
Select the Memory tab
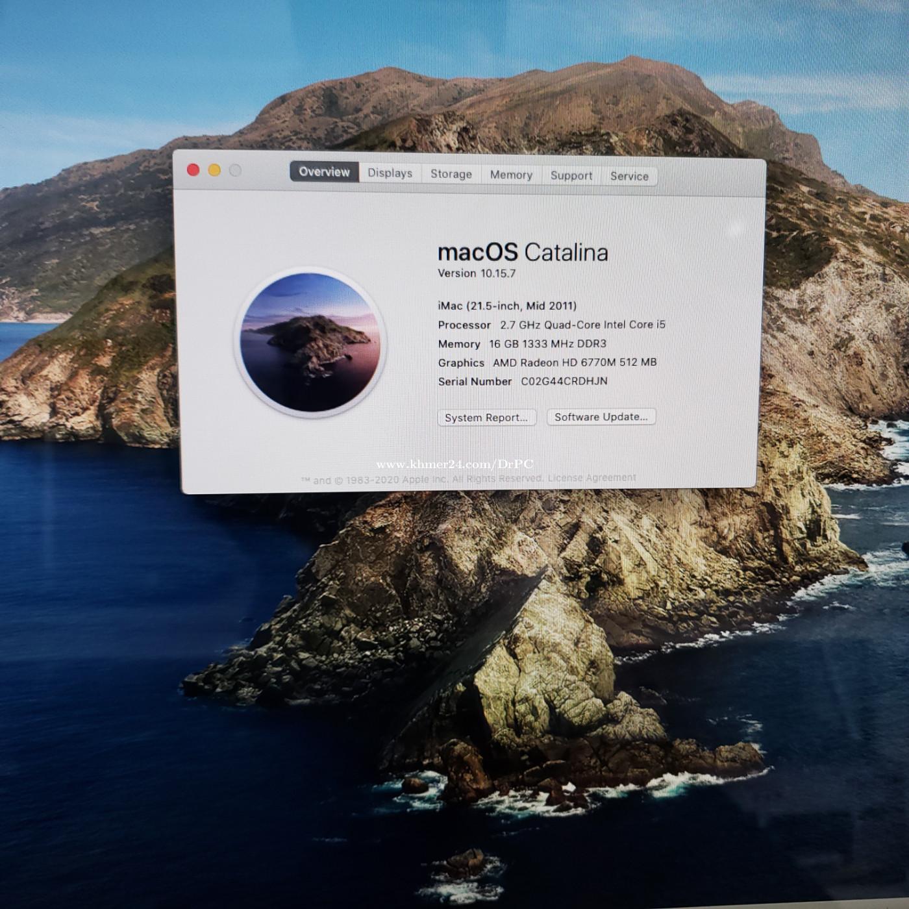tap(511, 175)
